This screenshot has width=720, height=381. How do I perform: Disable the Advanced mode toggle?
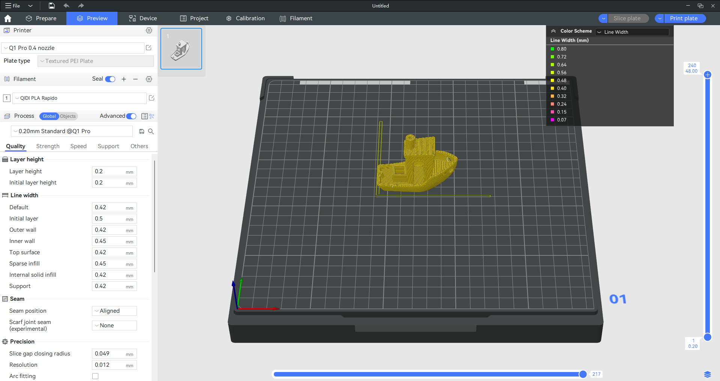(131, 116)
